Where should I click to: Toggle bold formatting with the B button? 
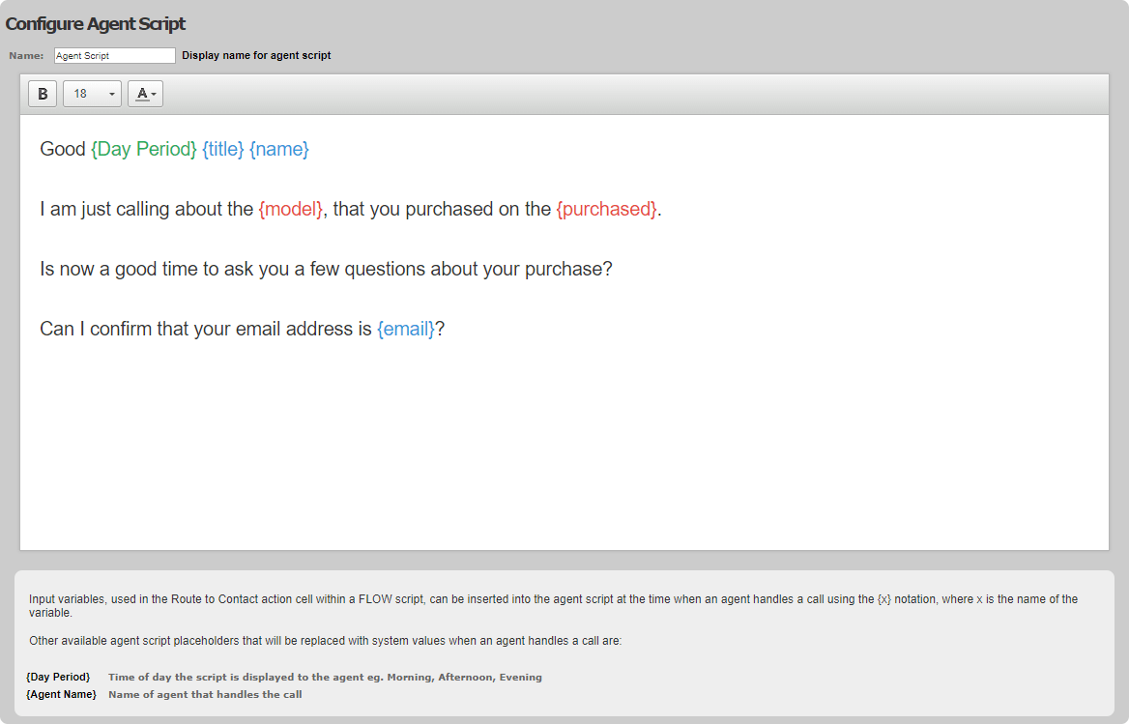point(43,94)
